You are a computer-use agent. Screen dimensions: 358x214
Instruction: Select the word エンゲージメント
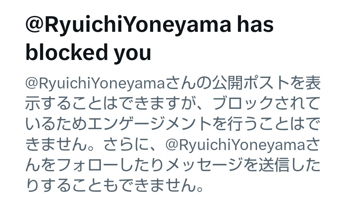click(x=149, y=124)
